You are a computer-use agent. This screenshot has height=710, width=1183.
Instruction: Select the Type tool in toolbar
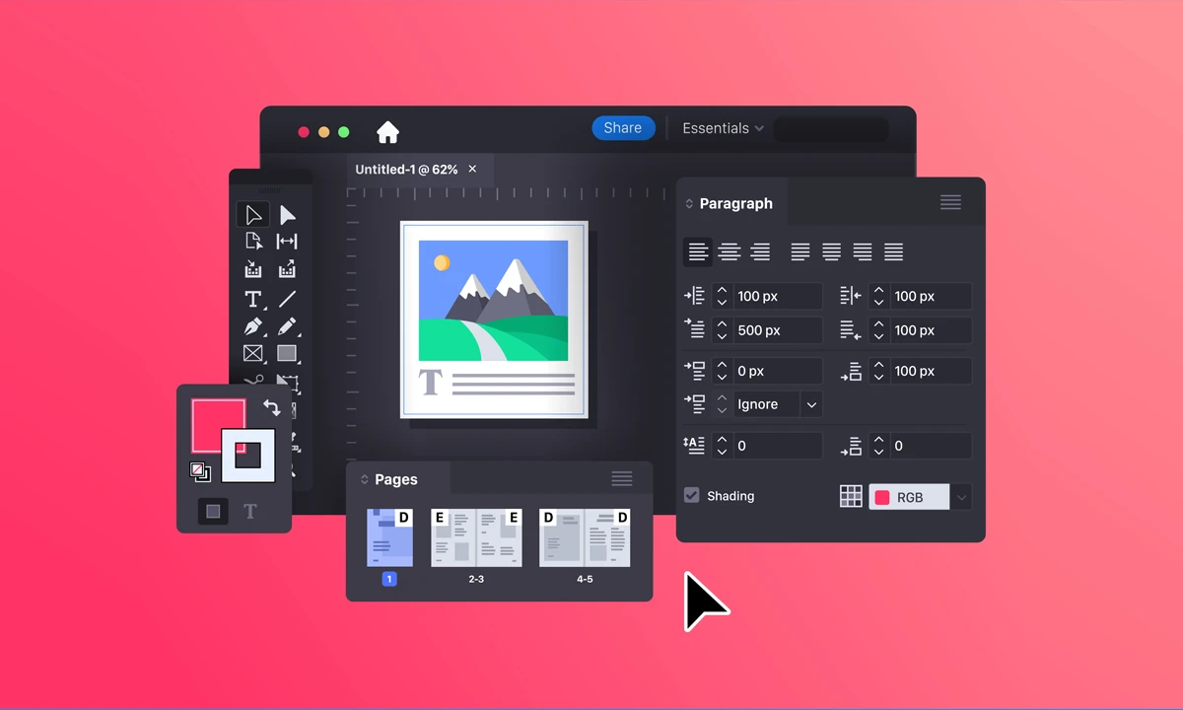coord(253,299)
